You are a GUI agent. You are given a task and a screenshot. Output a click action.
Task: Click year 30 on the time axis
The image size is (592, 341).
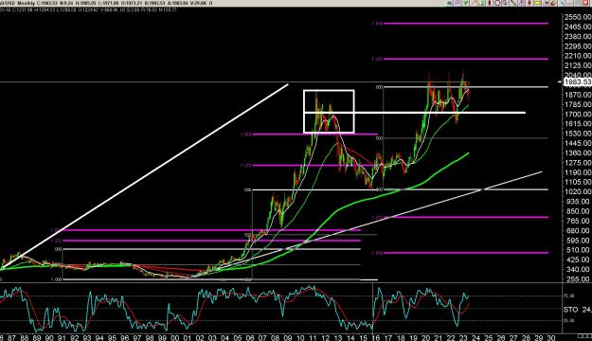point(551,337)
